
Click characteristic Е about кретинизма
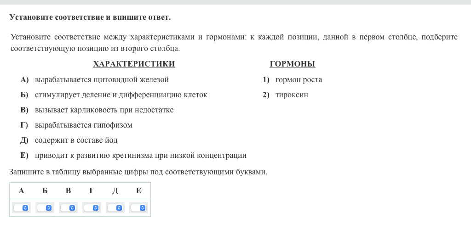[x=140, y=156]
